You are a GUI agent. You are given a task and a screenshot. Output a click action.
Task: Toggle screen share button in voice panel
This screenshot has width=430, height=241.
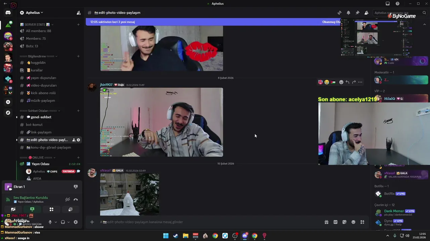[32, 209]
